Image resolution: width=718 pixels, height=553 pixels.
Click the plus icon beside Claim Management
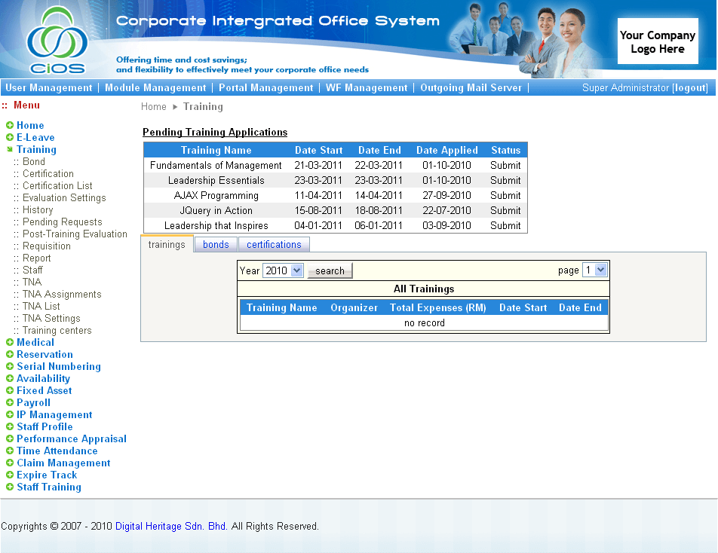tap(10, 463)
